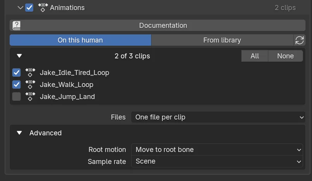312x181 pixels.
Task: Enable the Jake_Jump_Land checkbox
Action: 16,97
